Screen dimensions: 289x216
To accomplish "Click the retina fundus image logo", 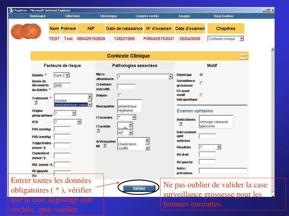I will [26, 31].
